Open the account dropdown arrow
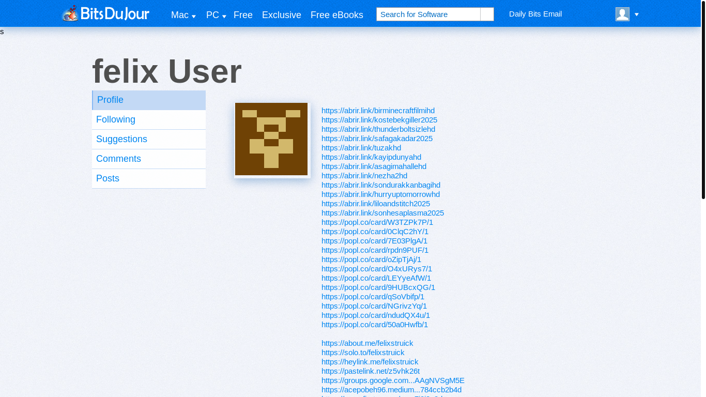 [637, 14]
